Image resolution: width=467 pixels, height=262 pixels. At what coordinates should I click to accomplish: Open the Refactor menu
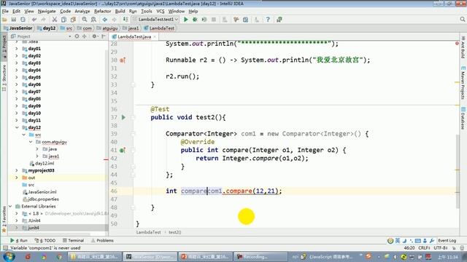click(x=102, y=12)
